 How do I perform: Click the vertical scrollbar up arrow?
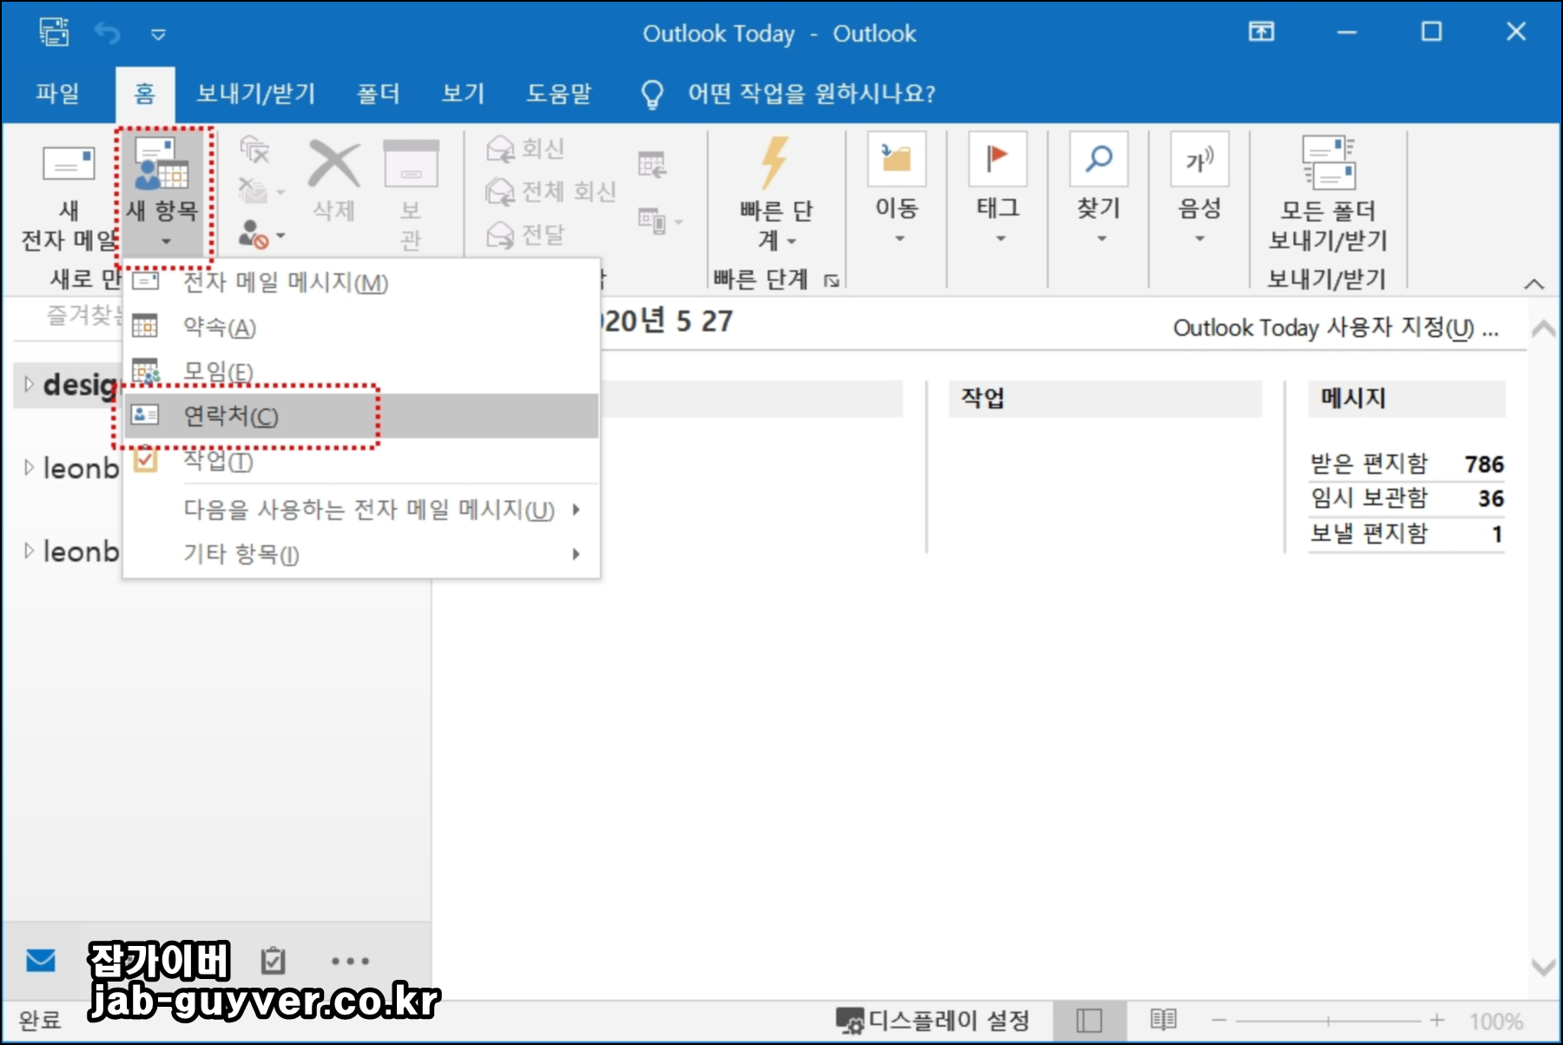(x=1543, y=328)
